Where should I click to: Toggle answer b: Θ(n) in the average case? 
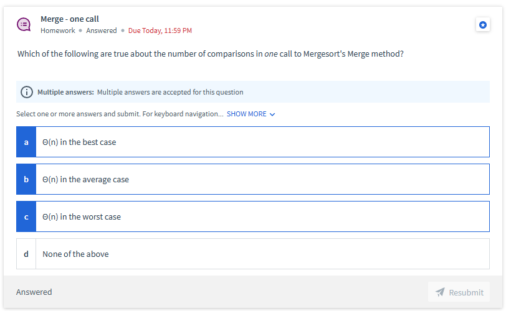tap(253, 179)
